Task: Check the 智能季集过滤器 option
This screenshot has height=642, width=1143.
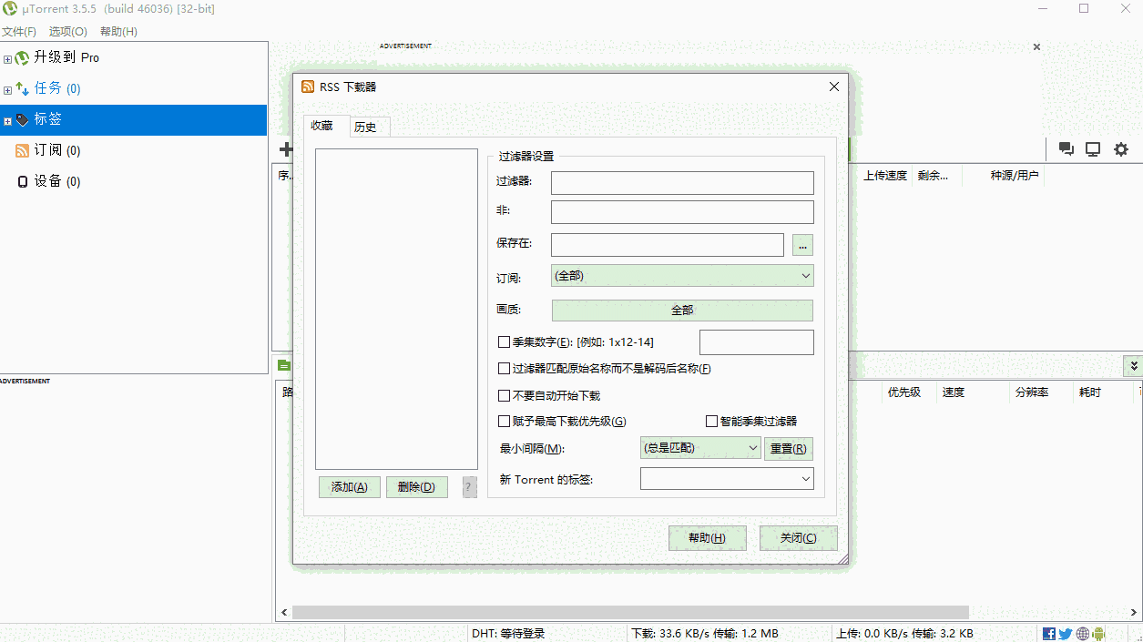Action: coord(711,420)
